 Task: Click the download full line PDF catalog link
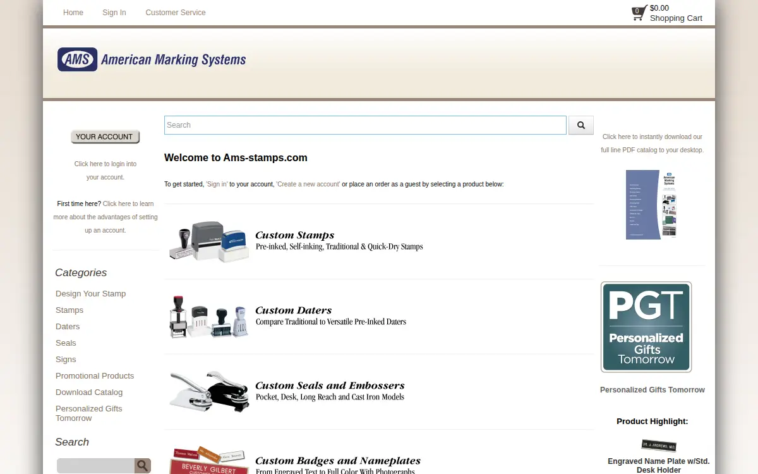(652, 143)
